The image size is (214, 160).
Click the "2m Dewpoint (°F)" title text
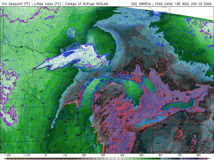[x=16, y=4]
